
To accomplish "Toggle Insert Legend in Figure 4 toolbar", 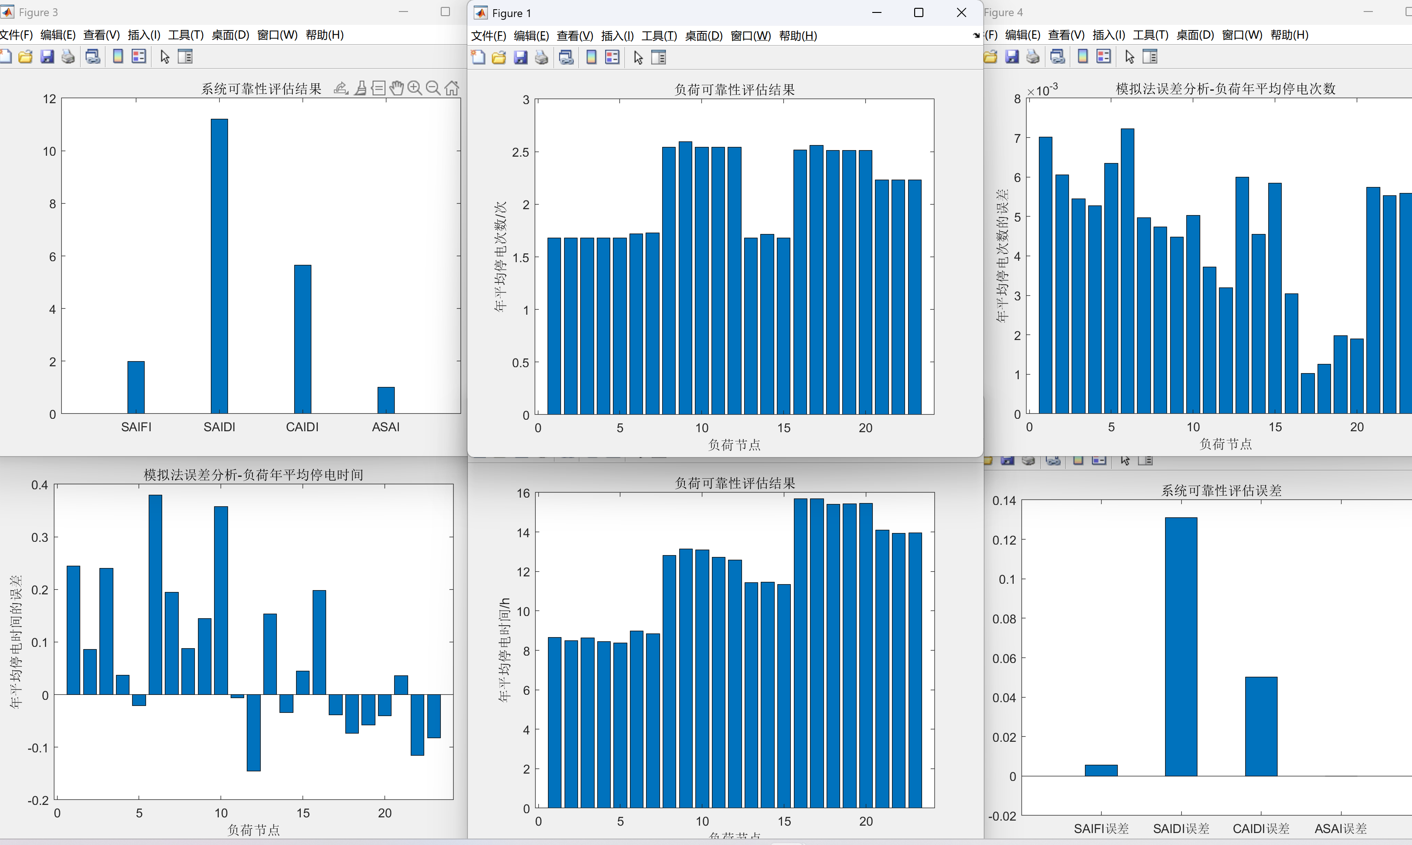I will 1103,57.
